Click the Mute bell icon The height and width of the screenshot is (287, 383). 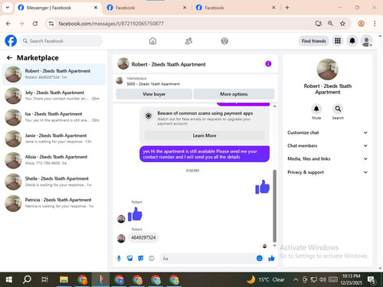(x=316, y=109)
